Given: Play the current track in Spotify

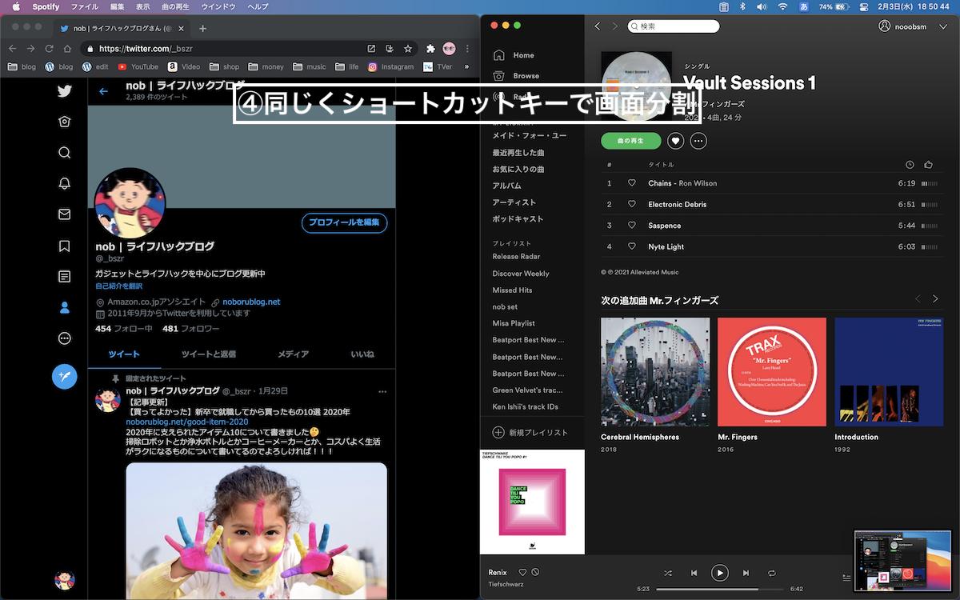Looking at the screenshot, I should 720,573.
